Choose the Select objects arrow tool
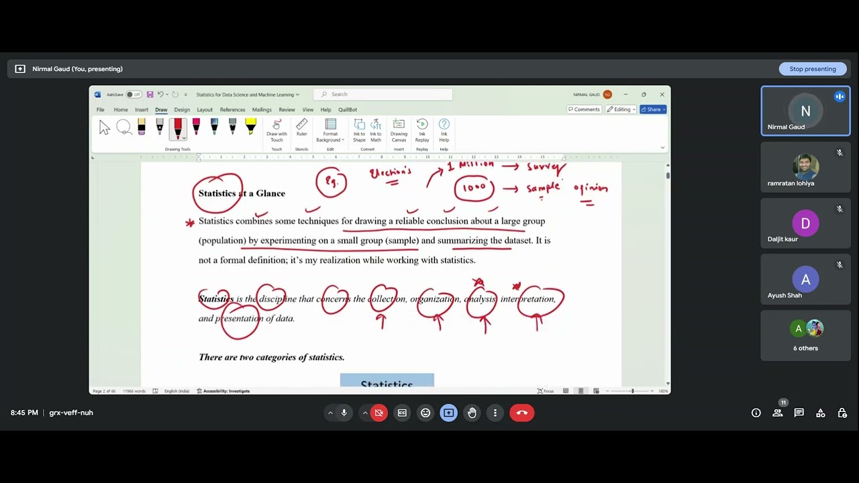This screenshot has width=859, height=483. click(x=104, y=127)
